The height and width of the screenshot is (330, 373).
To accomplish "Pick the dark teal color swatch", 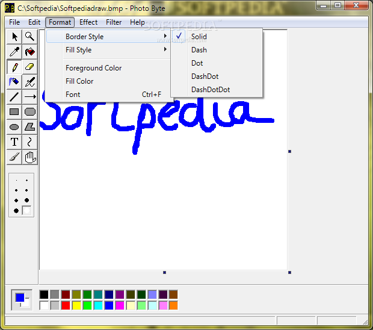I will pos(98,294).
